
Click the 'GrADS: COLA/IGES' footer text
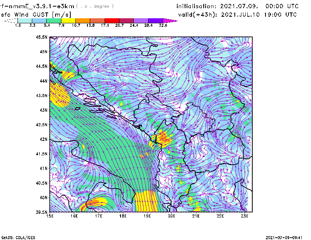[x=18, y=238]
